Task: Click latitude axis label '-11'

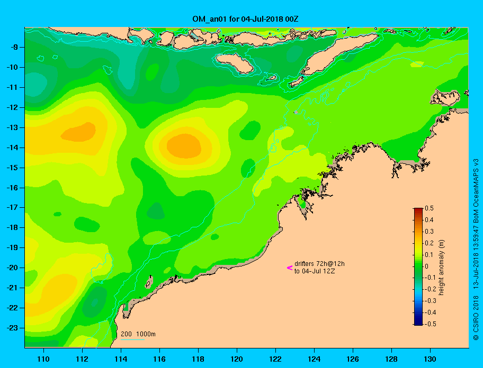Action: click(x=12, y=87)
